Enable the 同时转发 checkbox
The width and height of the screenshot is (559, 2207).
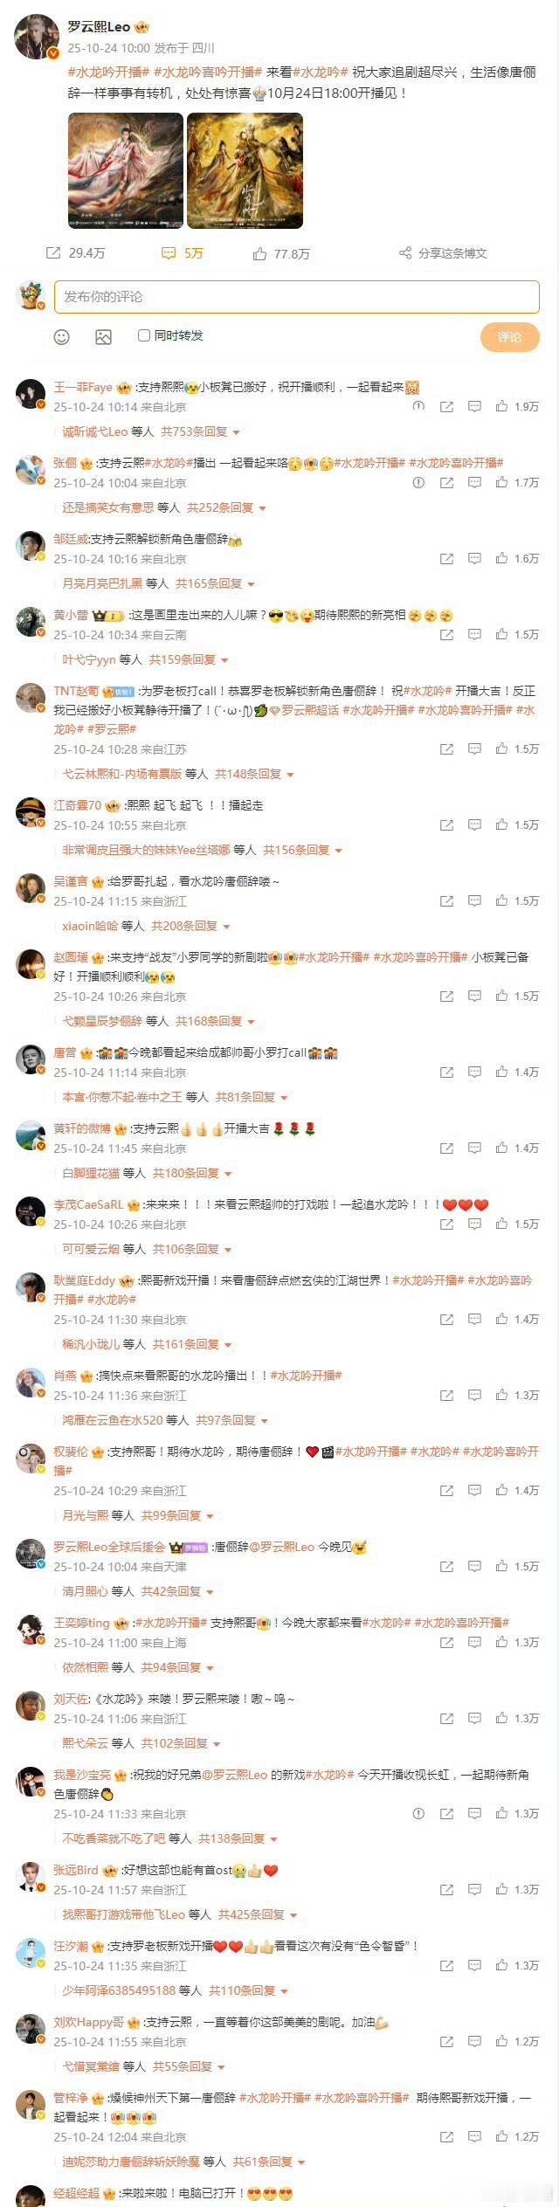click(144, 335)
